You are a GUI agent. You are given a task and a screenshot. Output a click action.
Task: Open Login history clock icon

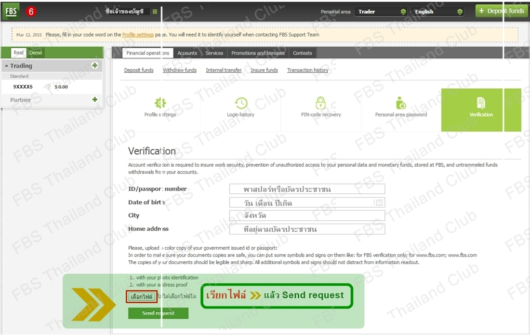click(241, 103)
